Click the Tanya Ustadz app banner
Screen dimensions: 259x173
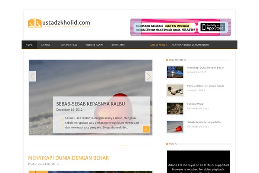(x=180, y=27)
